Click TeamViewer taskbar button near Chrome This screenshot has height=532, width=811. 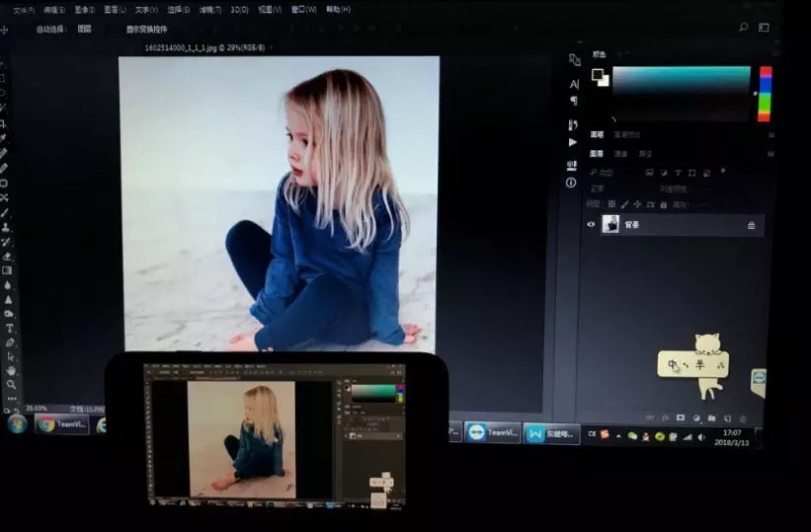(61, 424)
